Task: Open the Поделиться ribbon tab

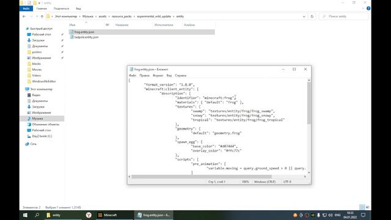Action: 61,9
